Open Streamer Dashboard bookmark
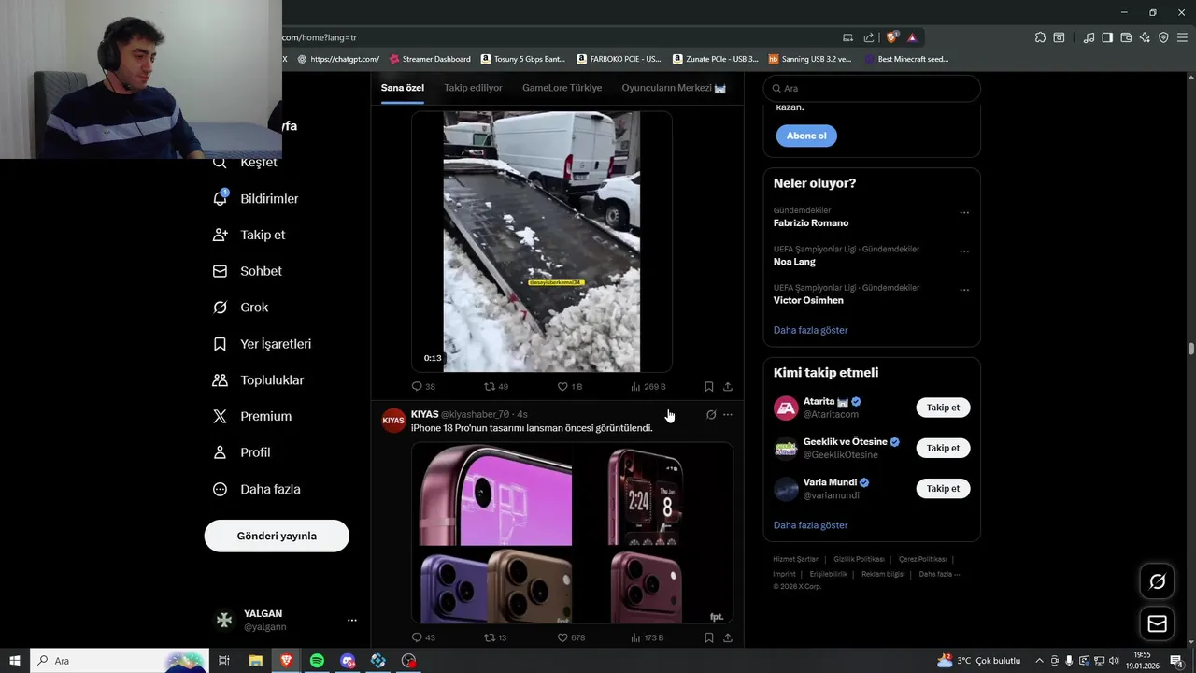1196x673 pixels. click(x=430, y=59)
